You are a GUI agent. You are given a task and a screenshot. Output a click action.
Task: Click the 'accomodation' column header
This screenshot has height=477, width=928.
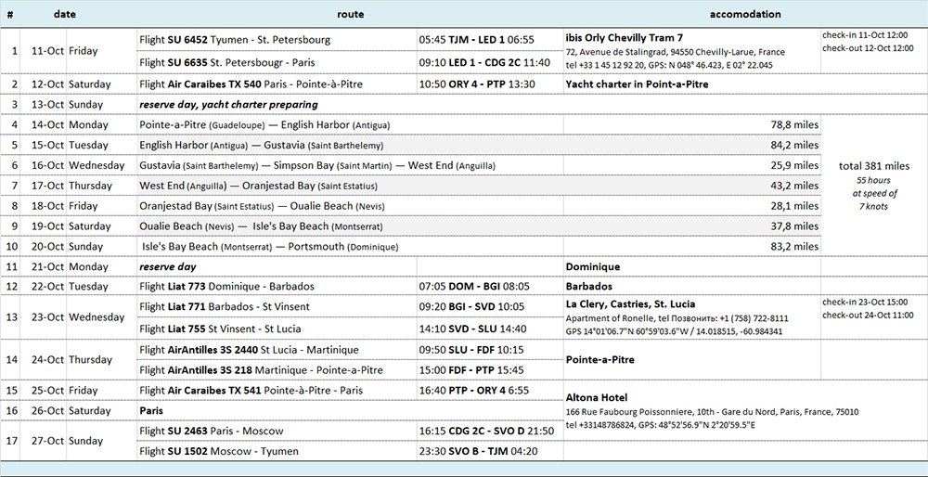745,14
